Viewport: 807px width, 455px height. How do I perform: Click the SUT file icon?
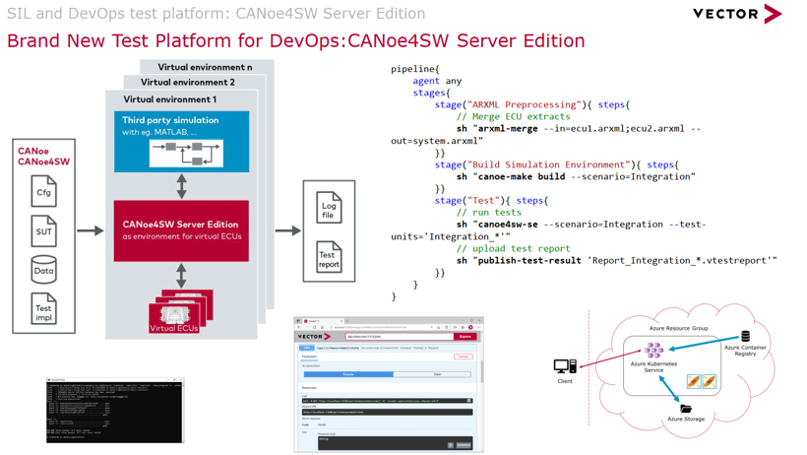[43, 230]
